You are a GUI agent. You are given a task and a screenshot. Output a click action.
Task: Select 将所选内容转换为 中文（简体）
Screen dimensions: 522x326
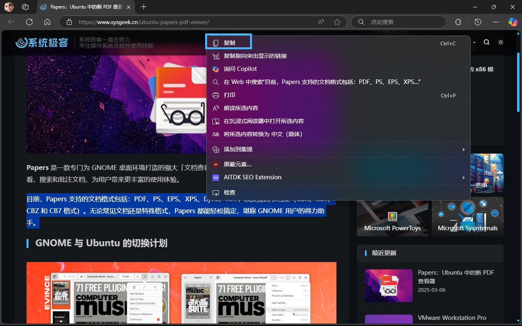pyautogui.click(x=338, y=134)
